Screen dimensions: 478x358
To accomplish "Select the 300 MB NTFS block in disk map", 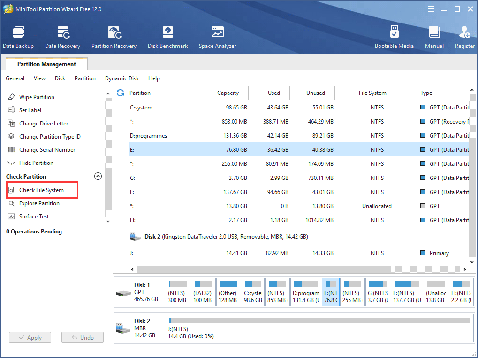I will click(x=178, y=292).
